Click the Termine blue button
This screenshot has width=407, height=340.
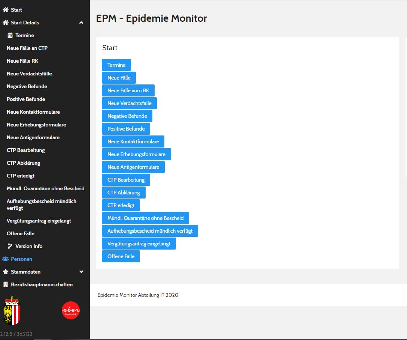116,65
